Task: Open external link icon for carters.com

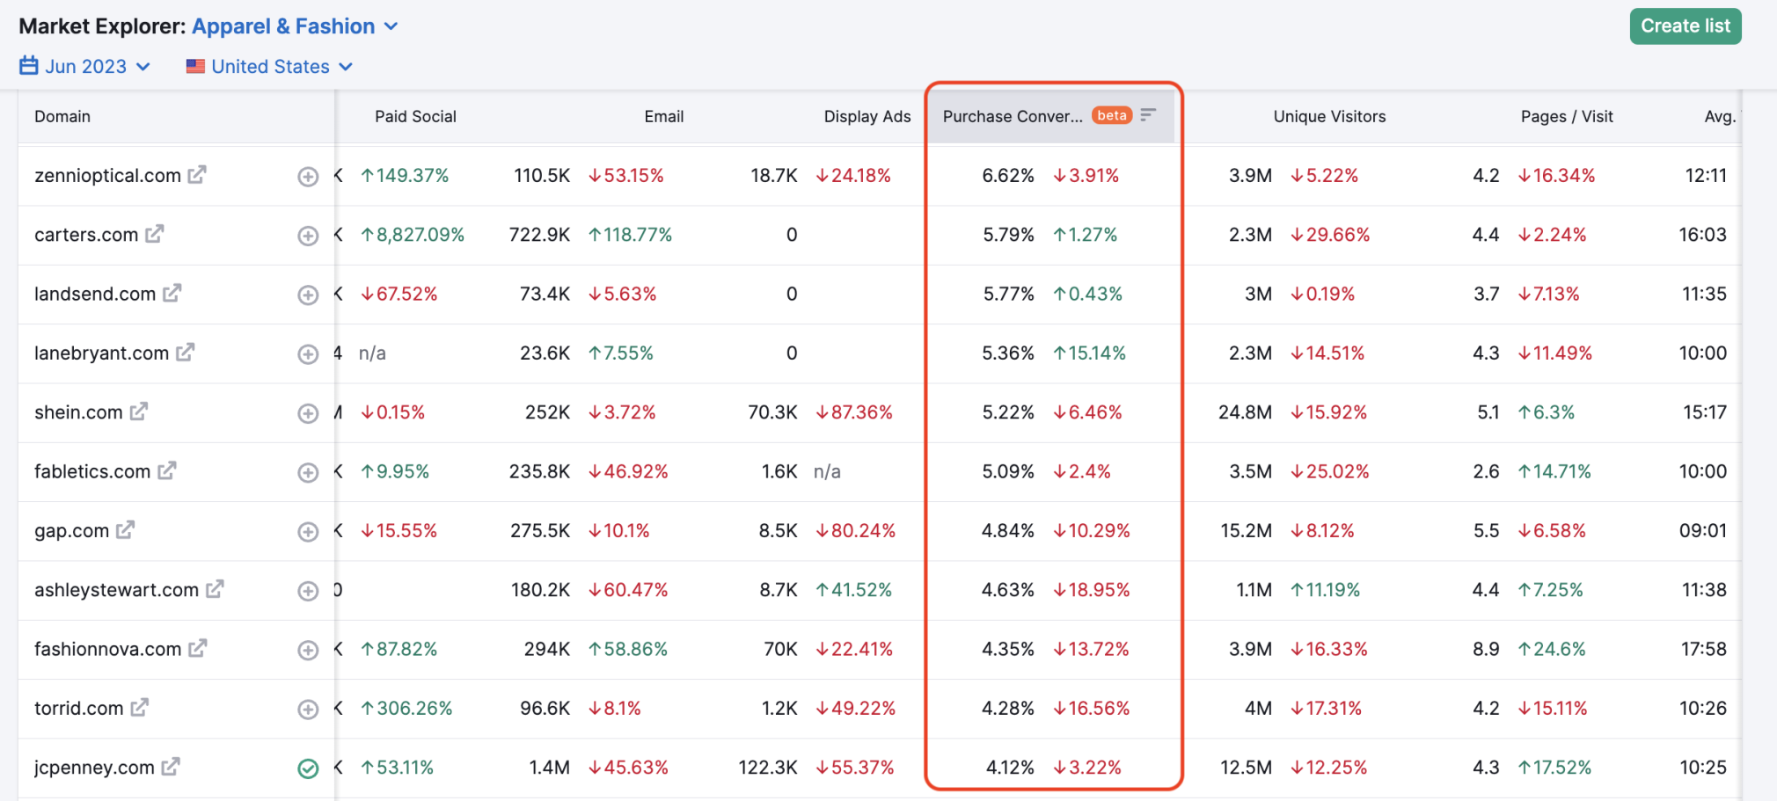Action: coord(155,233)
